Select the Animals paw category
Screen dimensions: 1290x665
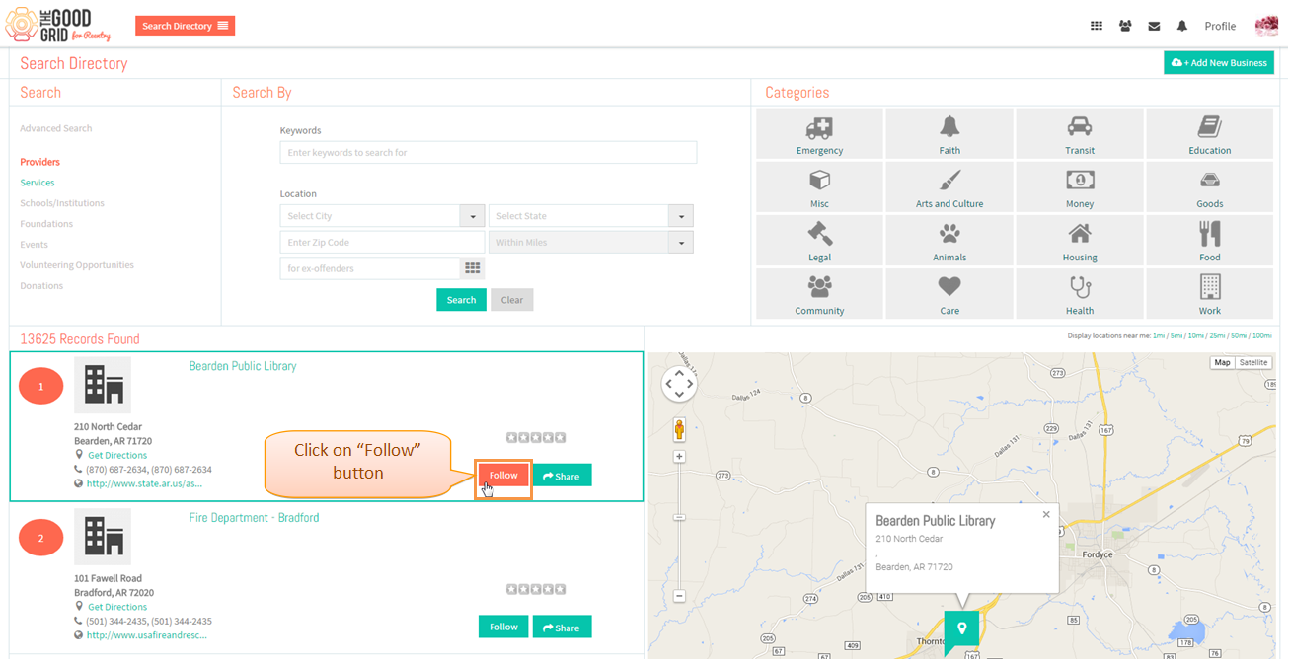[x=949, y=240]
